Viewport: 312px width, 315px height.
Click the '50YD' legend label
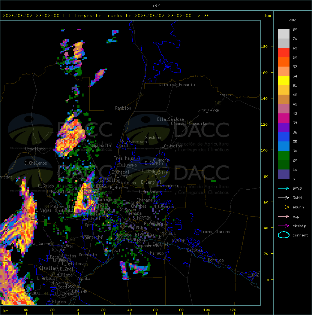[x=297, y=189]
